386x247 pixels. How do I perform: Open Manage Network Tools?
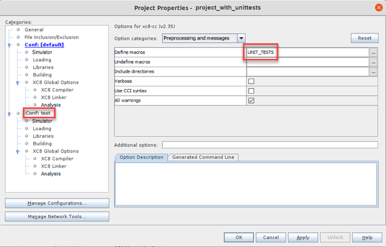pos(57,216)
